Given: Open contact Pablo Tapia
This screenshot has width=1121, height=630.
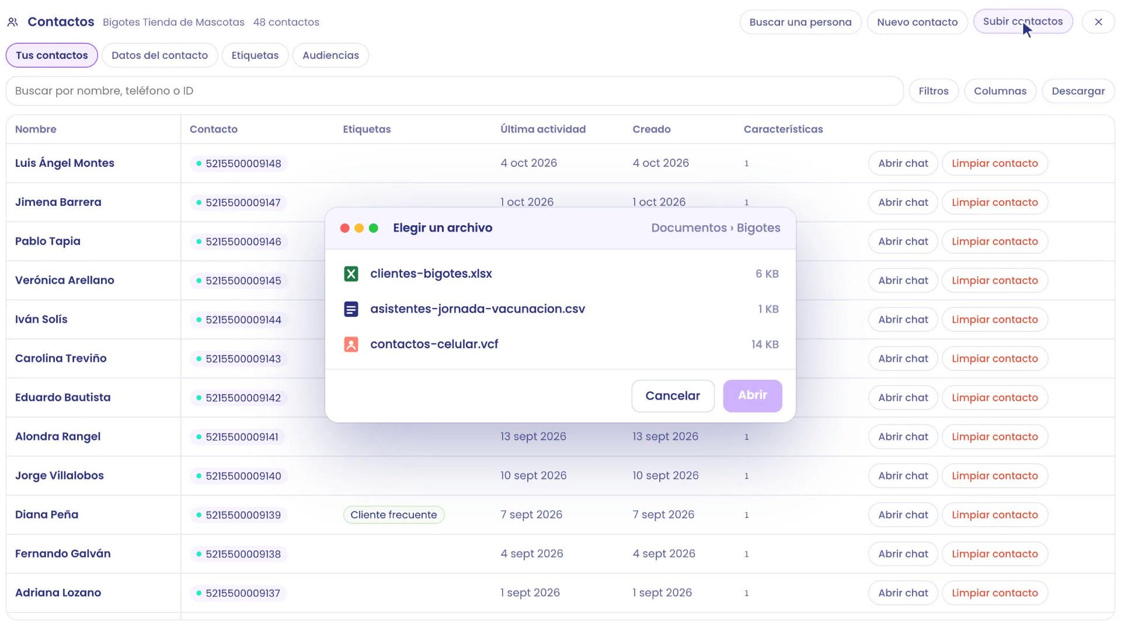Looking at the screenshot, I should (x=48, y=242).
